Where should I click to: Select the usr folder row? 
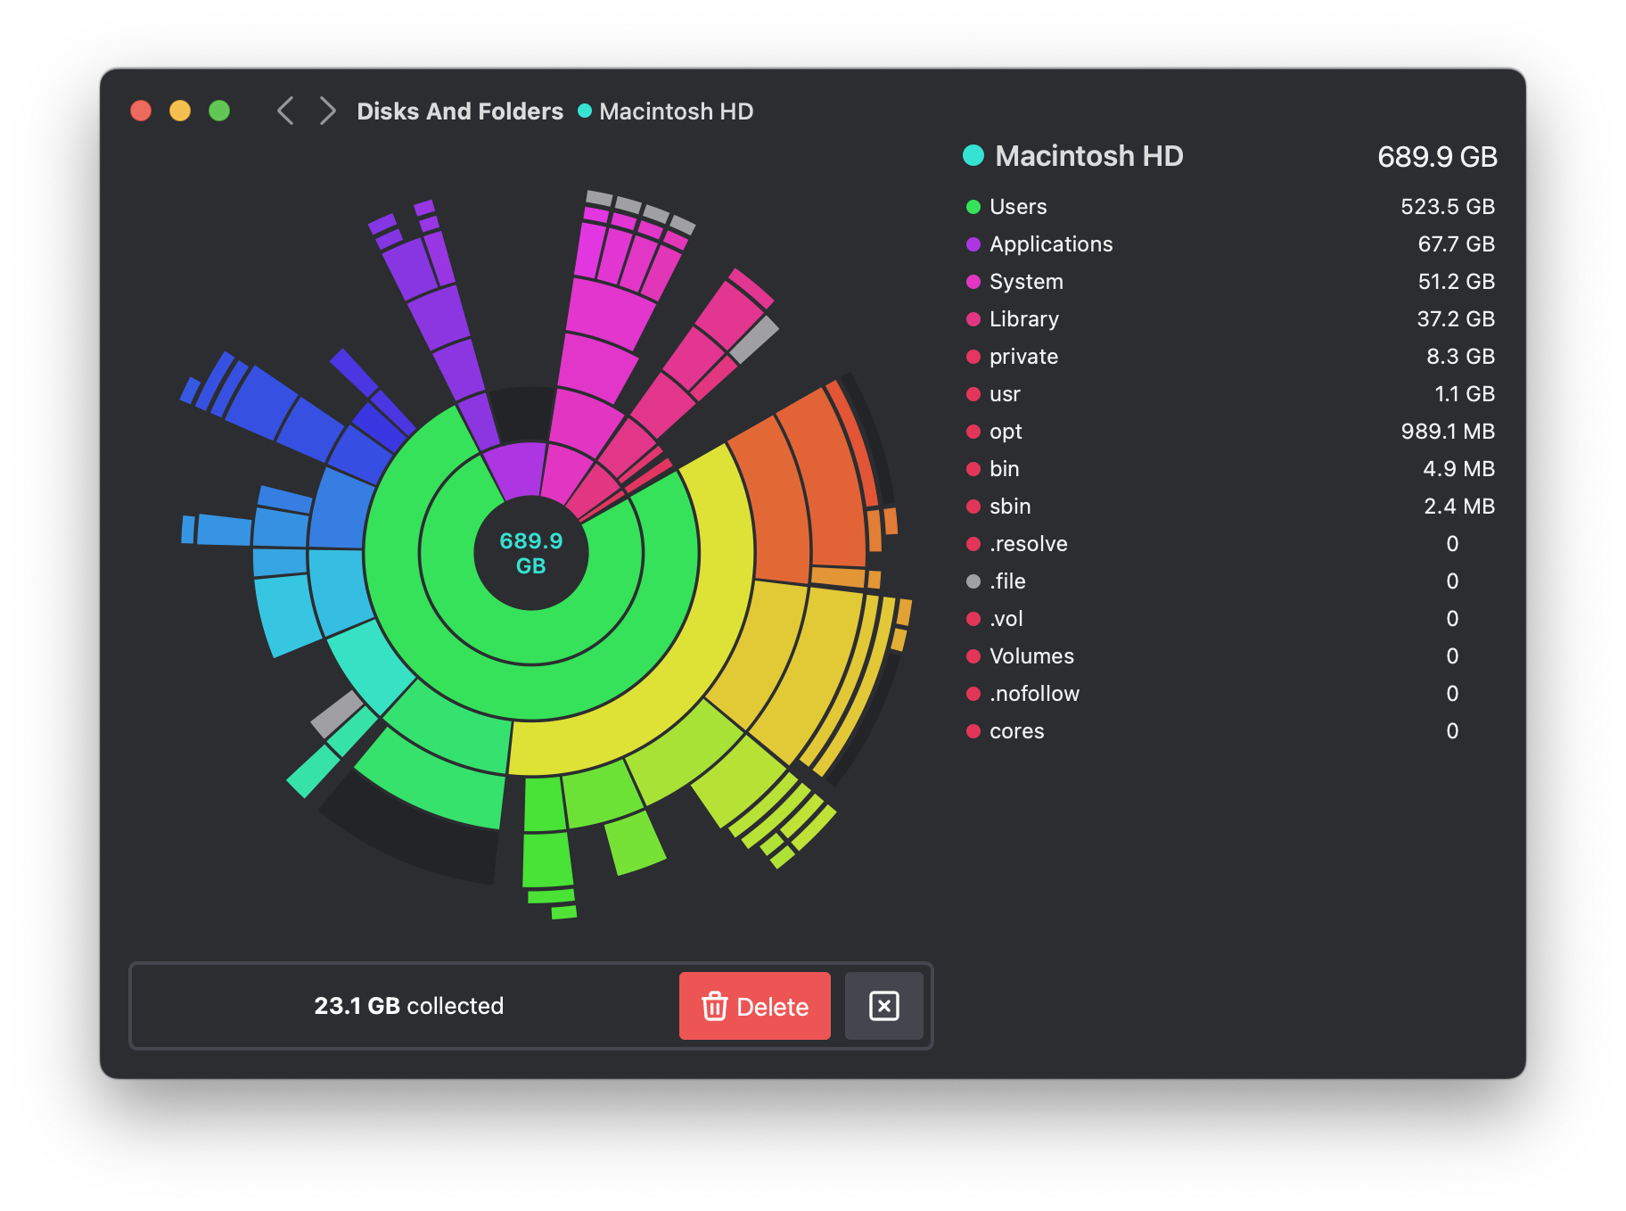tap(1230, 394)
